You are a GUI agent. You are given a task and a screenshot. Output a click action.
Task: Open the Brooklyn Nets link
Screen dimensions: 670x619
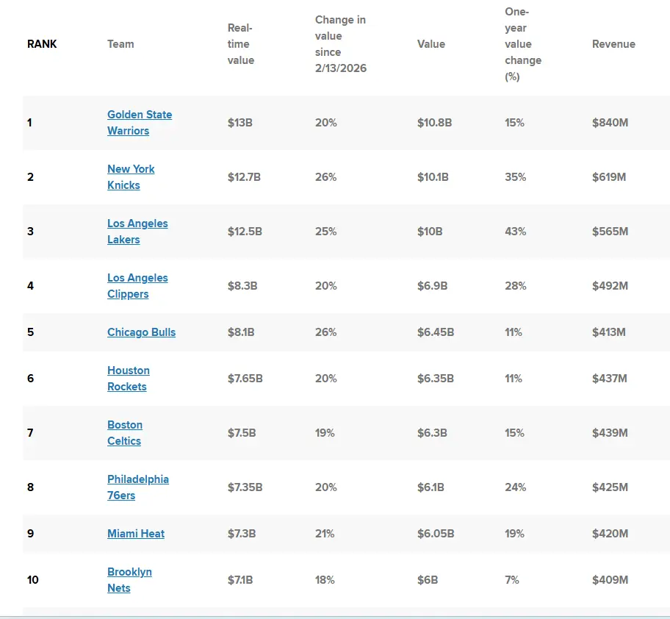(x=129, y=580)
